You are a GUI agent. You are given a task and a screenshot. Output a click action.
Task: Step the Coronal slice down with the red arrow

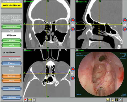coord(73,29)
